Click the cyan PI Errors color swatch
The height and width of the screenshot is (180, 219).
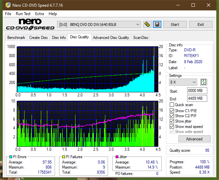point(10,157)
